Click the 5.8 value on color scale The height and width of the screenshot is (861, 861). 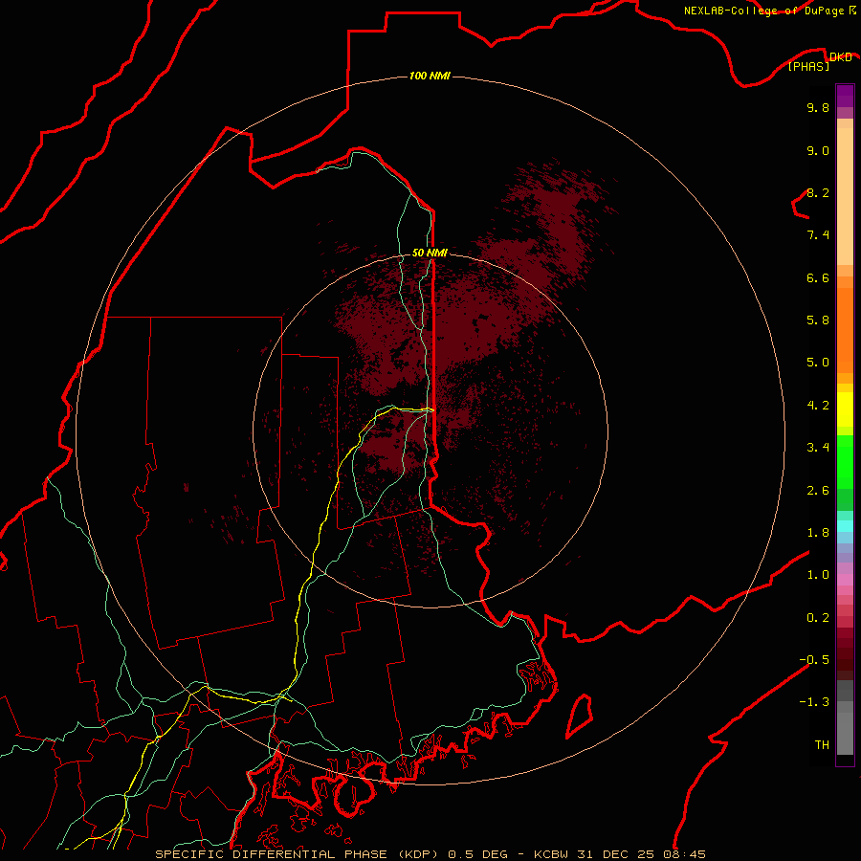click(x=818, y=320)
